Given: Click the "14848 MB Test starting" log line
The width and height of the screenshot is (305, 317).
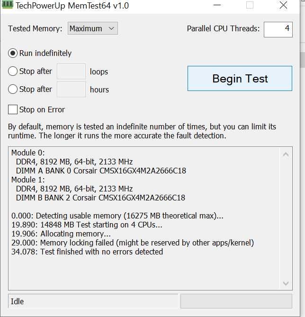Looking at the screenshot, I should pyautogui.click(x=87, y=225).
